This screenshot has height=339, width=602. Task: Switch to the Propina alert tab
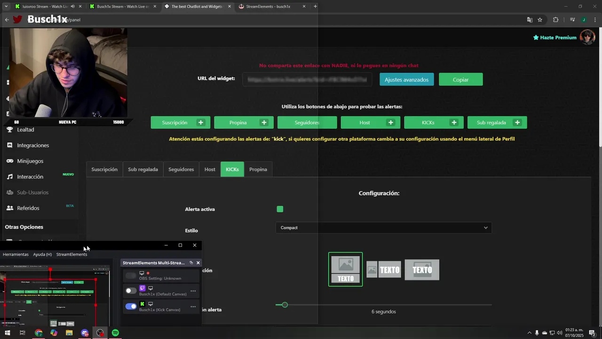[x=258, y=169]
